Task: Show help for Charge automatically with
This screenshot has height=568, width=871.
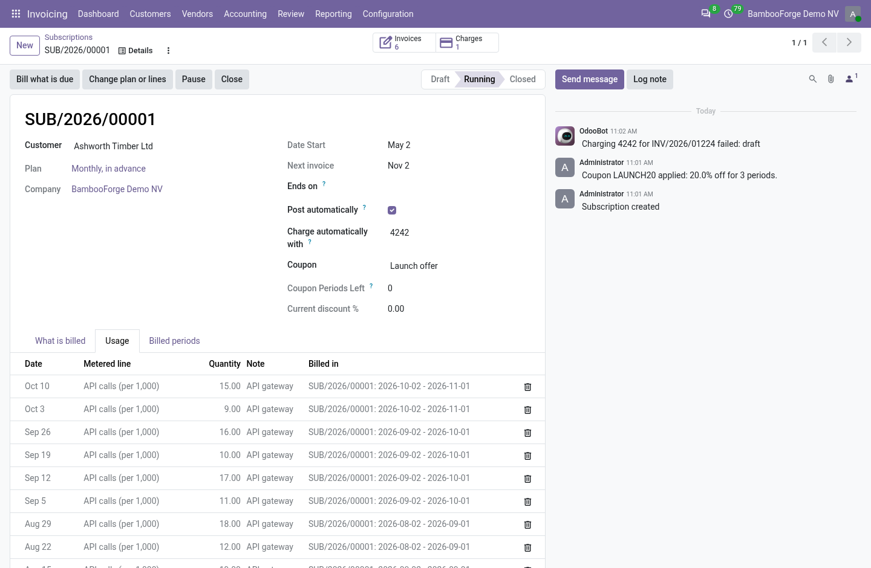Action: click(x=310, y=242)
